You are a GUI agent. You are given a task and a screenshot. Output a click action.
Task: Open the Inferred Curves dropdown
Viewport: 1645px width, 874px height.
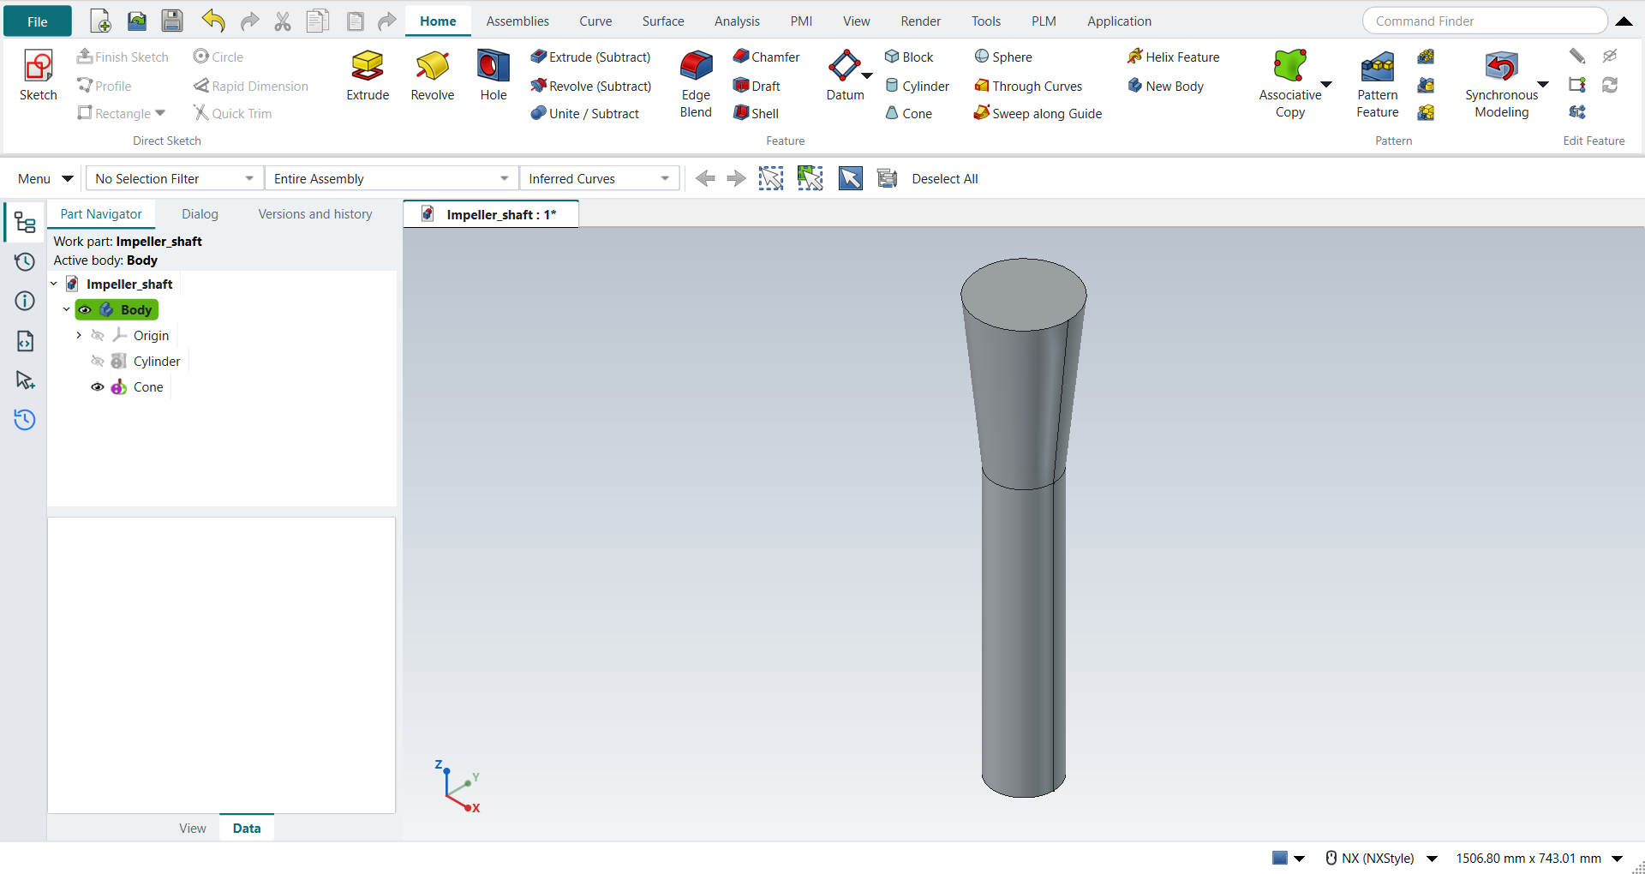(599, 178)
